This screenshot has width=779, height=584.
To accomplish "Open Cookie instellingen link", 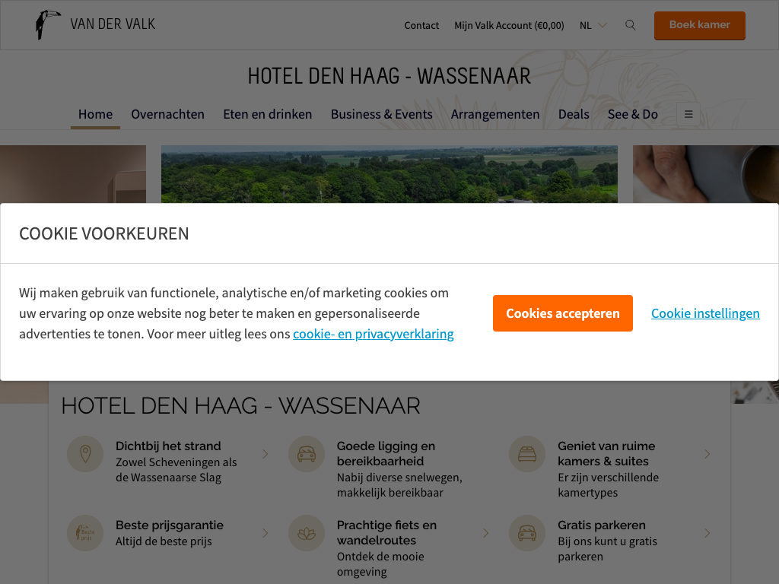I will pos(705,313).
